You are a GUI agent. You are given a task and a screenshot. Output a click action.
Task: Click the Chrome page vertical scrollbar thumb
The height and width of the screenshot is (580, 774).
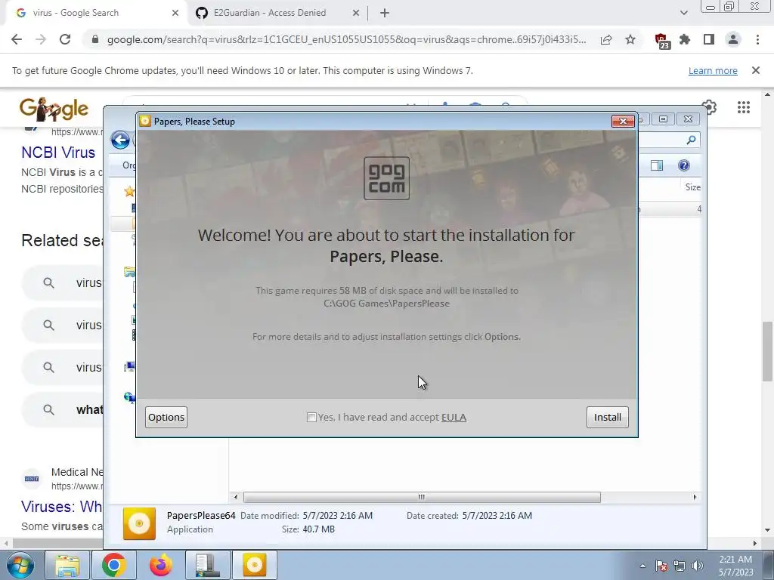coord(767,351)
